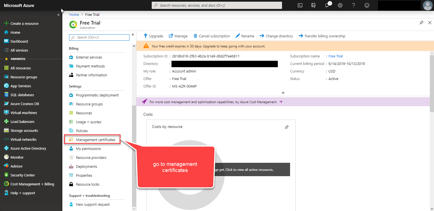Collapse the left portal sidebar

point(58,15)
